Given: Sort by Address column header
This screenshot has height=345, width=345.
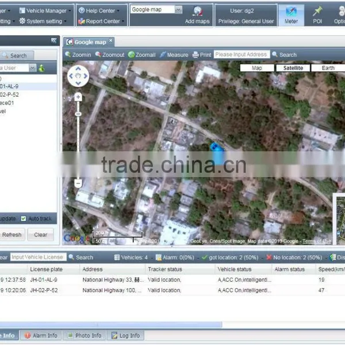Looking at the screenshot, I should (112, 269).
